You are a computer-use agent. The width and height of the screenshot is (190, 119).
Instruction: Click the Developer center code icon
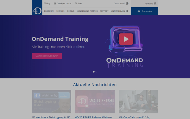(x=55, y=3)
